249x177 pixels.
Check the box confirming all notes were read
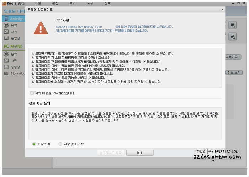32,93
